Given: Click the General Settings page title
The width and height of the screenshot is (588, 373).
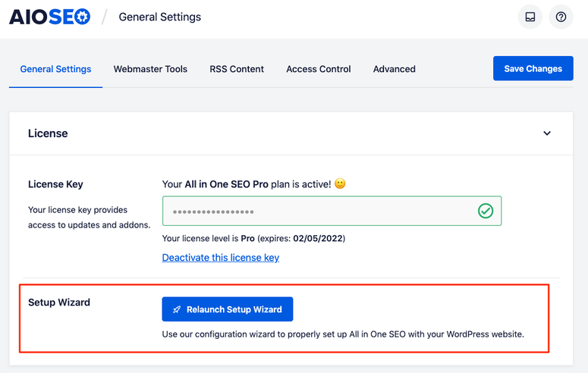Looking at the screenshot, I should (x=160, y=17).
